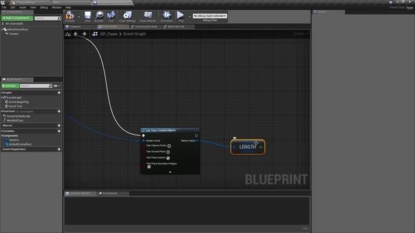Add new event dispatcher with plus icon
This screenshot has width=415, height=233.
[59, 150]
